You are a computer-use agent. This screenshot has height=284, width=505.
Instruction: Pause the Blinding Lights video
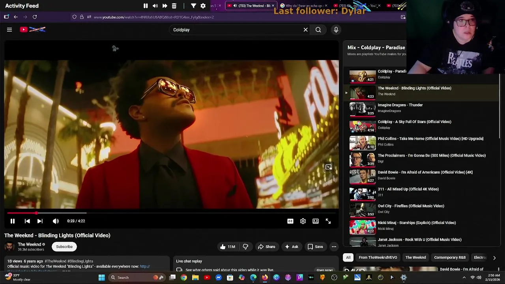pos(12,221)
